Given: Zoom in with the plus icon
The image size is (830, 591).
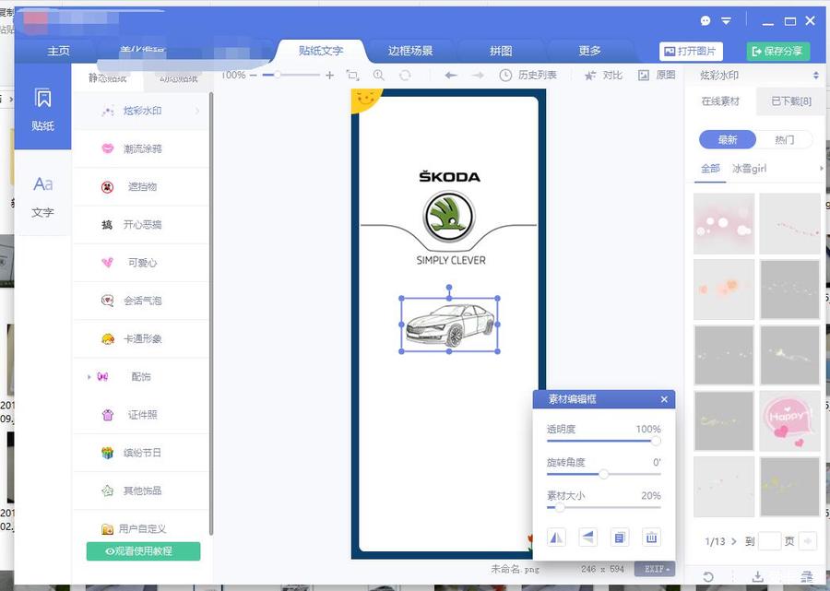Looking at the screenshot, I should coord(330,76).
